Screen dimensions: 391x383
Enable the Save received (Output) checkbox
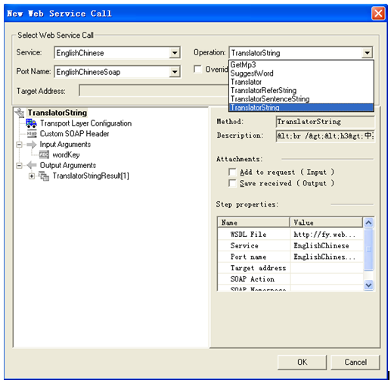click(232, 183)
